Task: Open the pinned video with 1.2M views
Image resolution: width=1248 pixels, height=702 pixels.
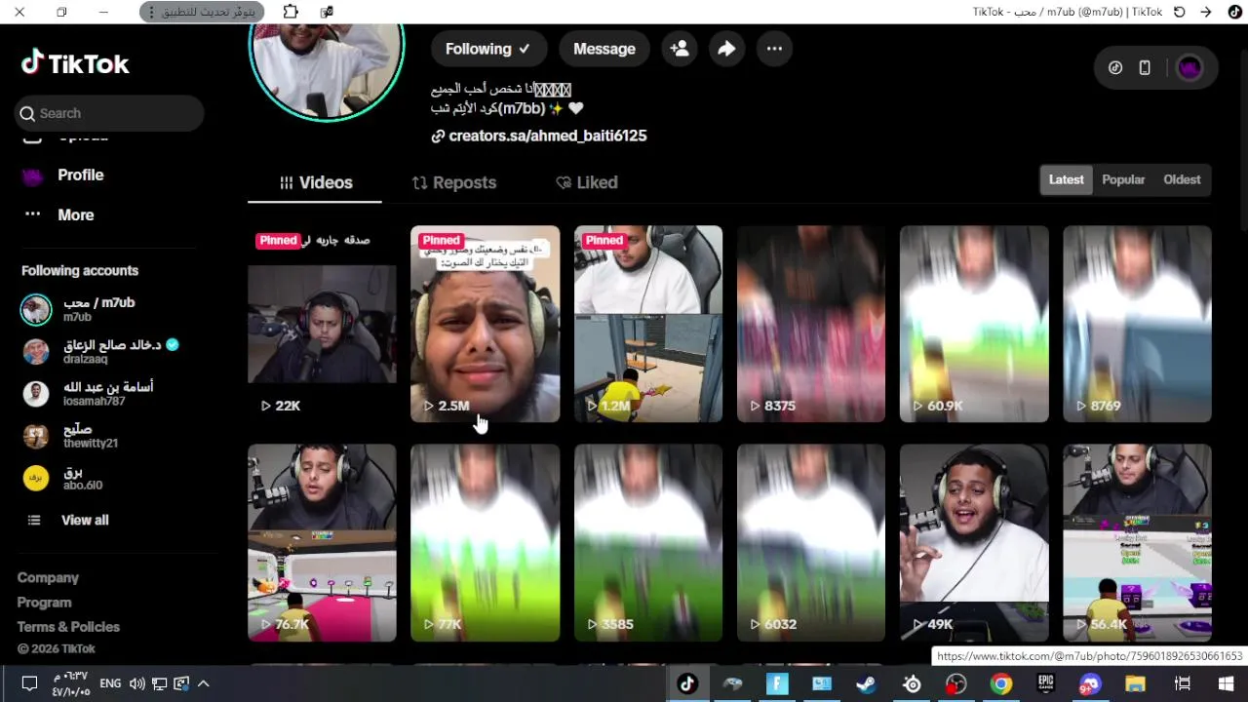Action: [648, 324]
